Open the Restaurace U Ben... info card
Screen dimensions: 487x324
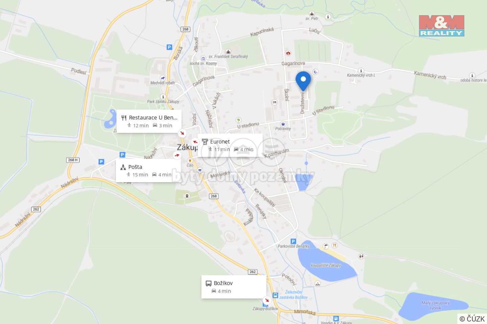coord(149,121)
